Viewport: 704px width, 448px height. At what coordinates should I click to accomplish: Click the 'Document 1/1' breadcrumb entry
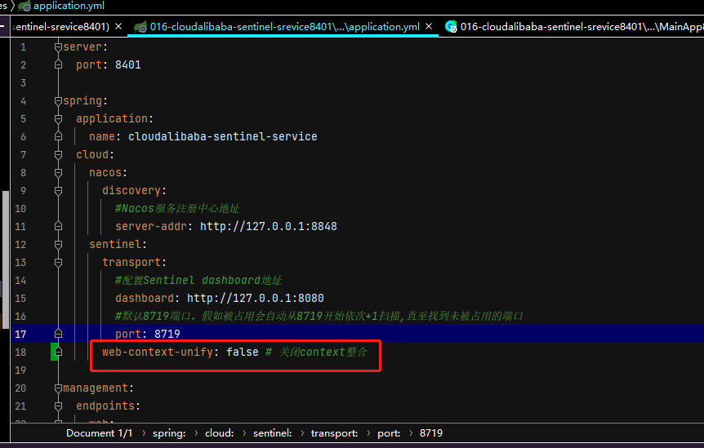click(99, 433)
